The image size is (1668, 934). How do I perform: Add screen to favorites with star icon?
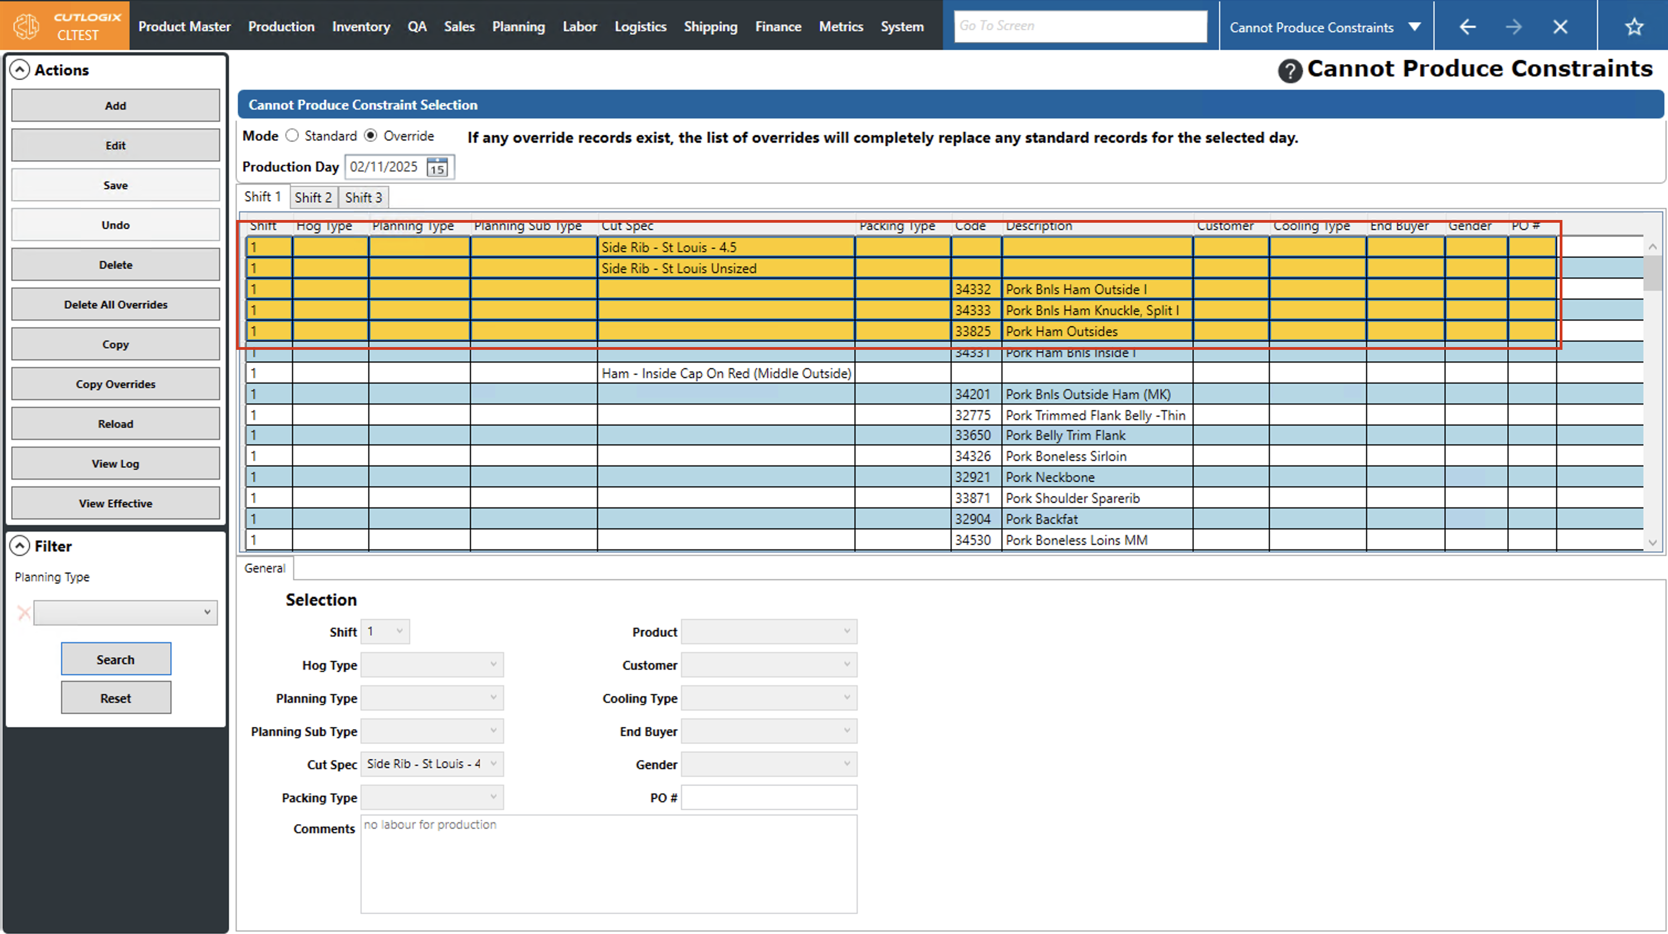click(x=1634, y=27)
